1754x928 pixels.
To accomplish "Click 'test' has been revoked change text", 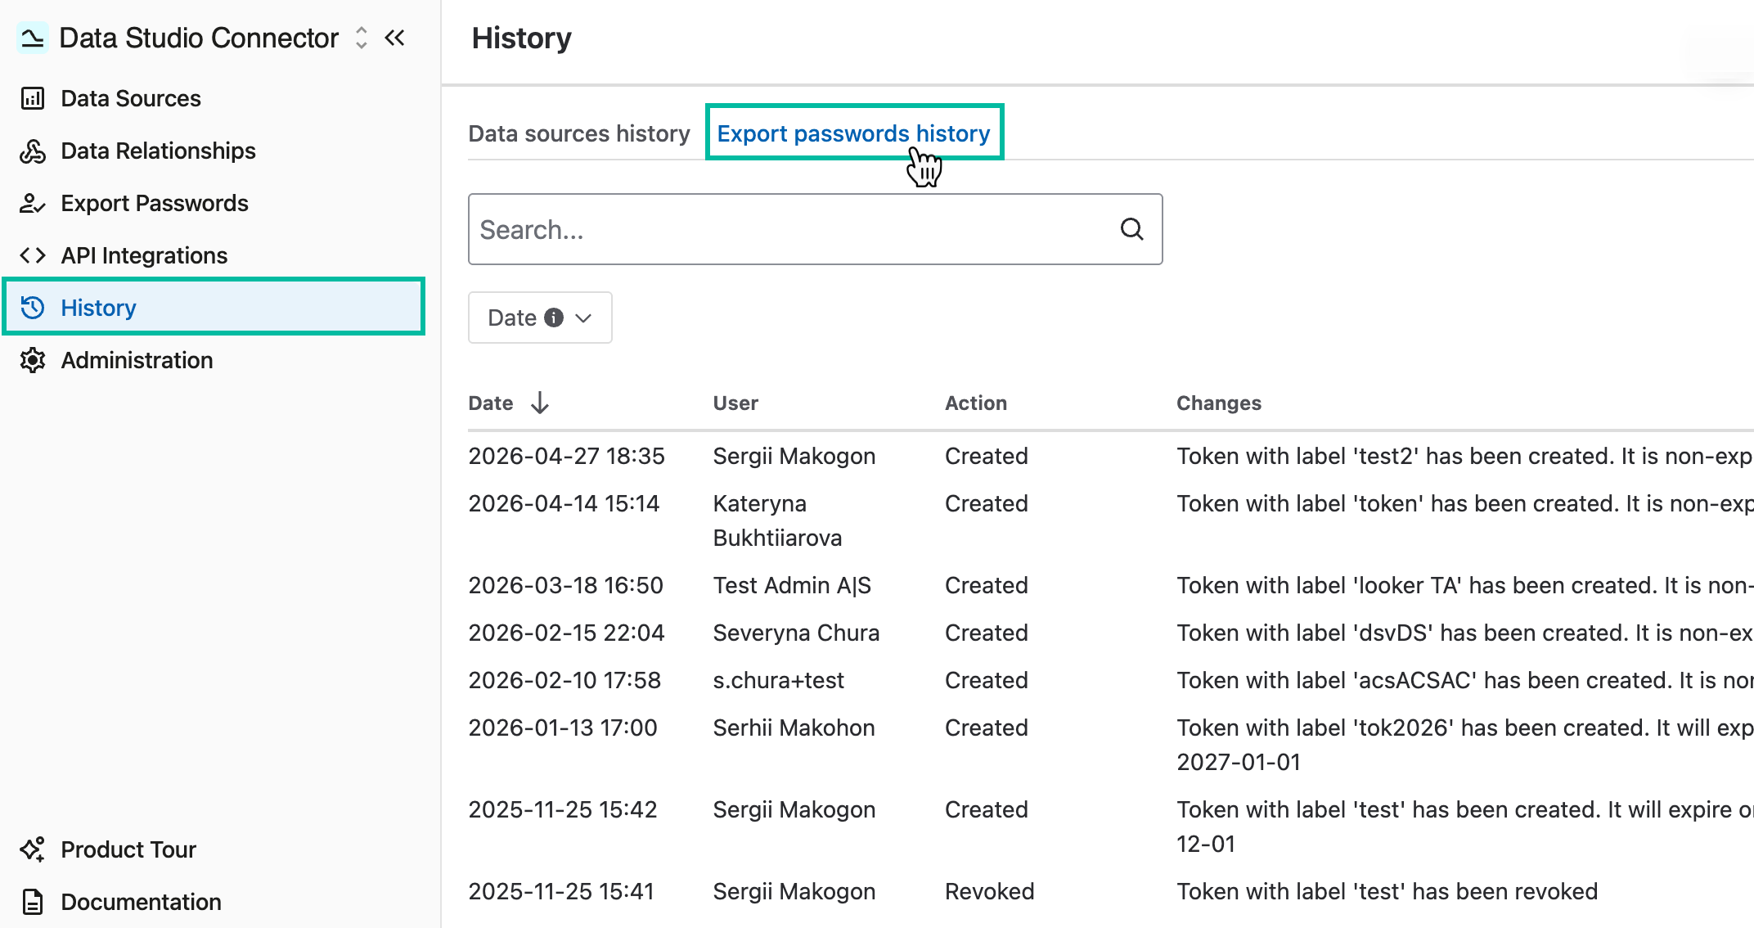I will [1387, 891].
